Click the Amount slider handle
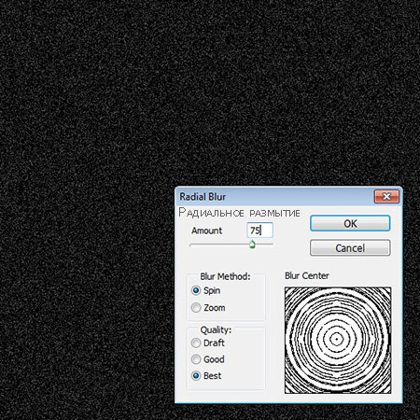 252,245
